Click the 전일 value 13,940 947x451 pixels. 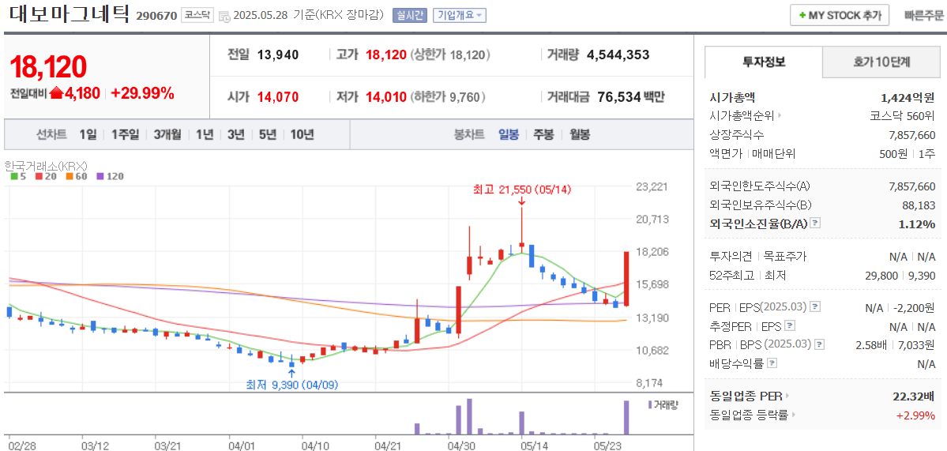pos(278,55)
